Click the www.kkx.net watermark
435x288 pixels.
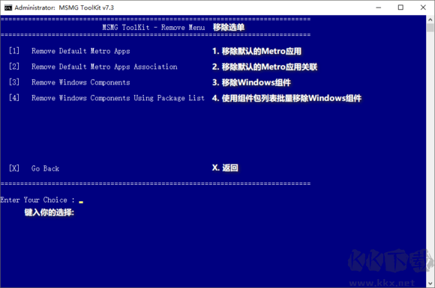point(382,283)
